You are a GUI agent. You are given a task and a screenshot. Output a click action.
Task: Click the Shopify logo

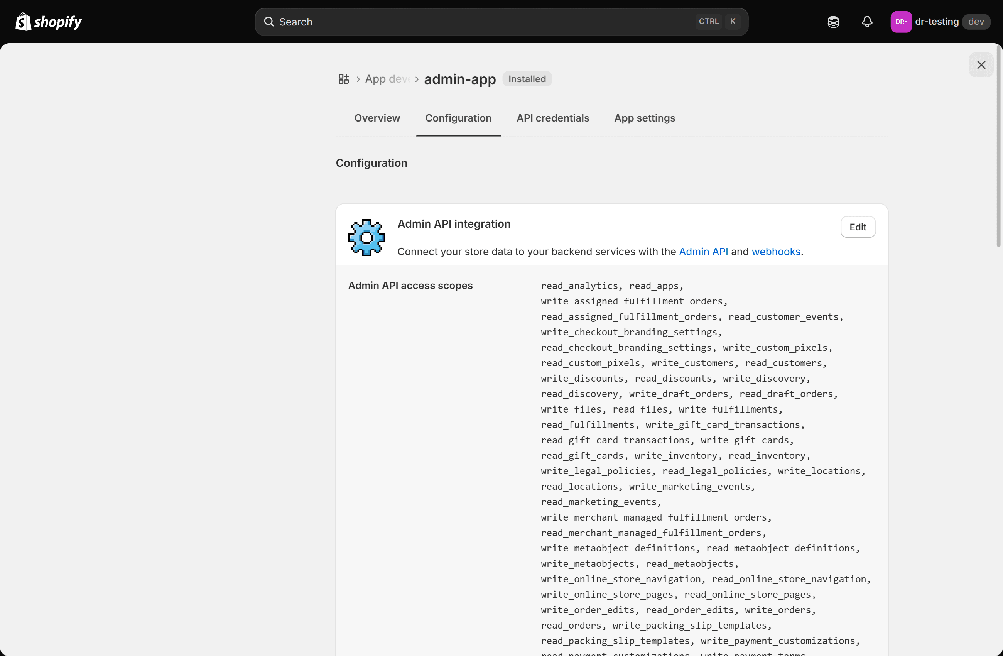click(x=49, y=22)
